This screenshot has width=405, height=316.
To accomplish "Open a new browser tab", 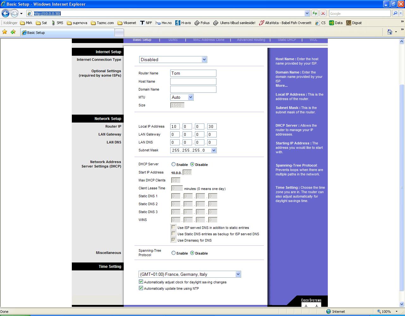I will [x=119, y=32].
